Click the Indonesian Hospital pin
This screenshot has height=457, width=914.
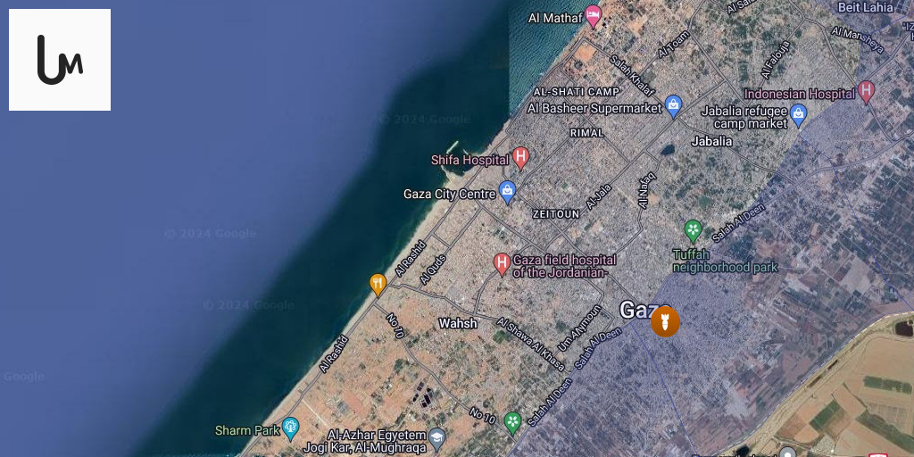866,92
